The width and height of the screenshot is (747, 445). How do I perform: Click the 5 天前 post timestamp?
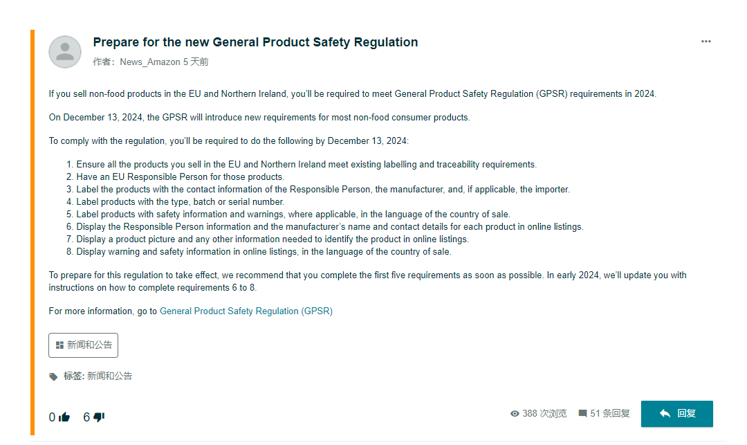196,62
